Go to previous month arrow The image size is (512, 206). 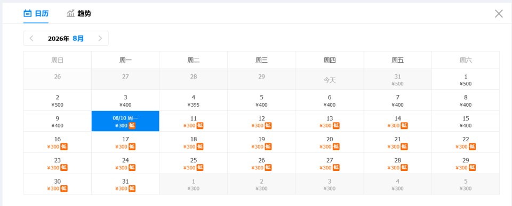(31, 38)
